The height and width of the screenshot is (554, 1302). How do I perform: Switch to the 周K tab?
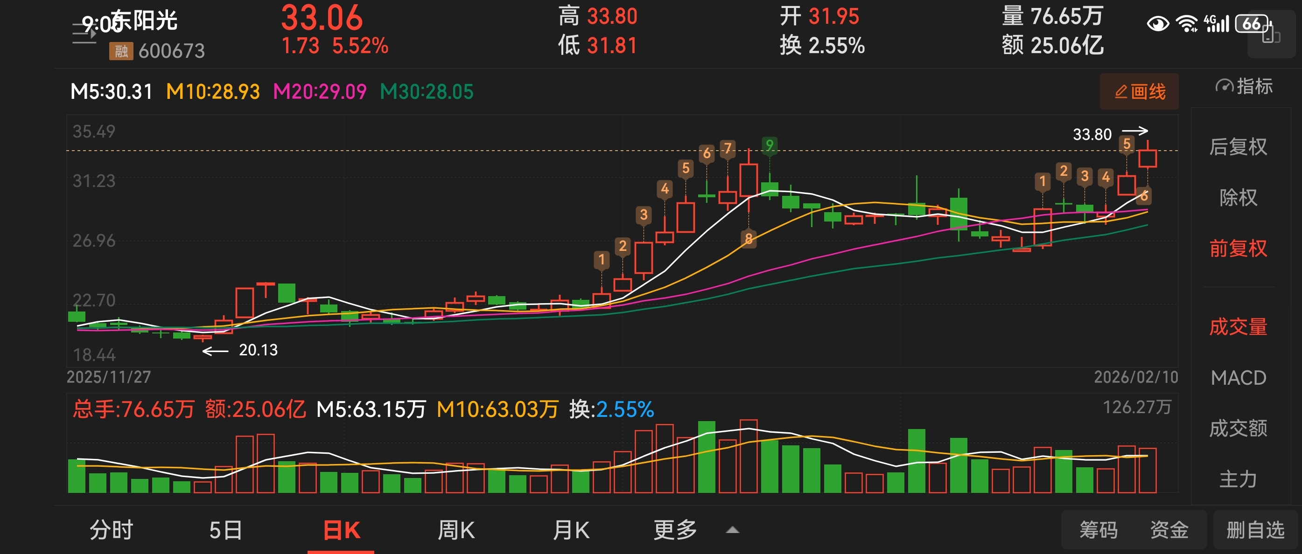(456, 530)
